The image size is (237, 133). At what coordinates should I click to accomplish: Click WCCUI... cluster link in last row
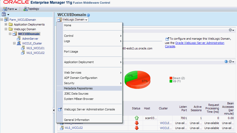click(166, 128)
